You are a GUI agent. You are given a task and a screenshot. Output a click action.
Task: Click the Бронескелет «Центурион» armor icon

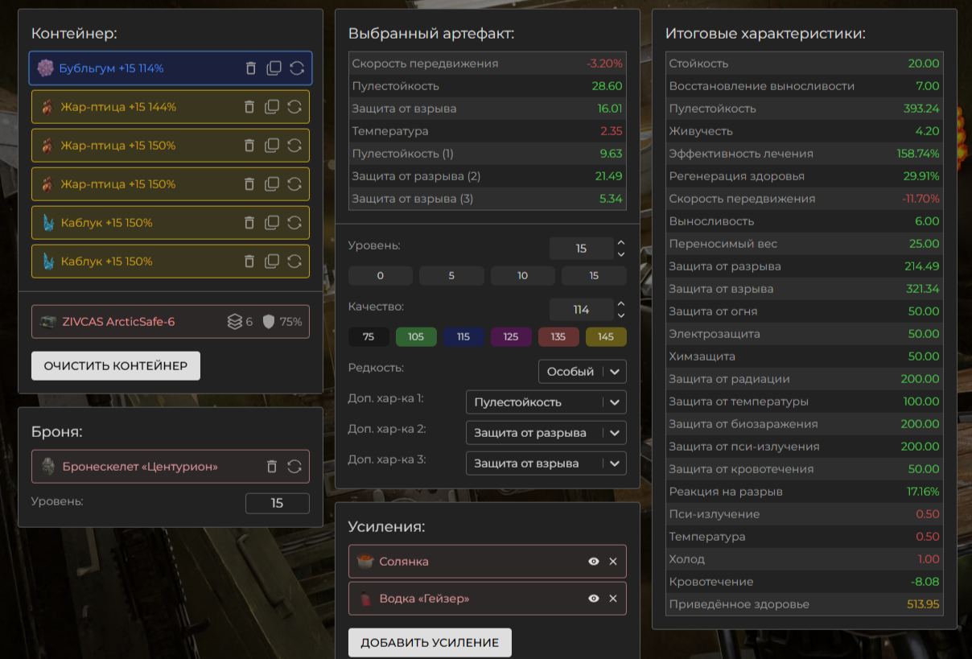coord(49,466)
